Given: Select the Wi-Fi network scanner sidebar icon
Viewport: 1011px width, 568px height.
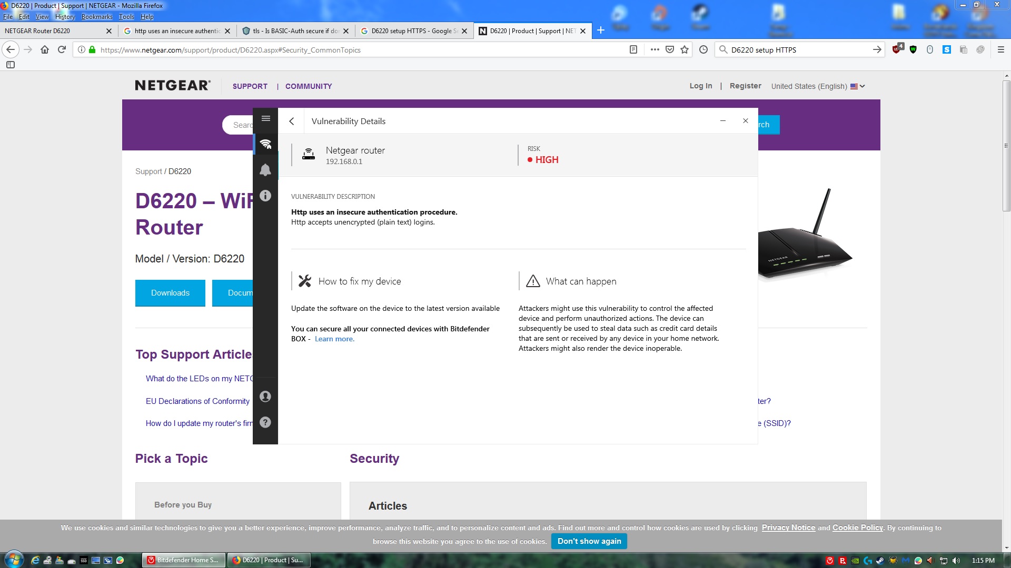Looking at the screenshot, I should click(x=265, y=144).
